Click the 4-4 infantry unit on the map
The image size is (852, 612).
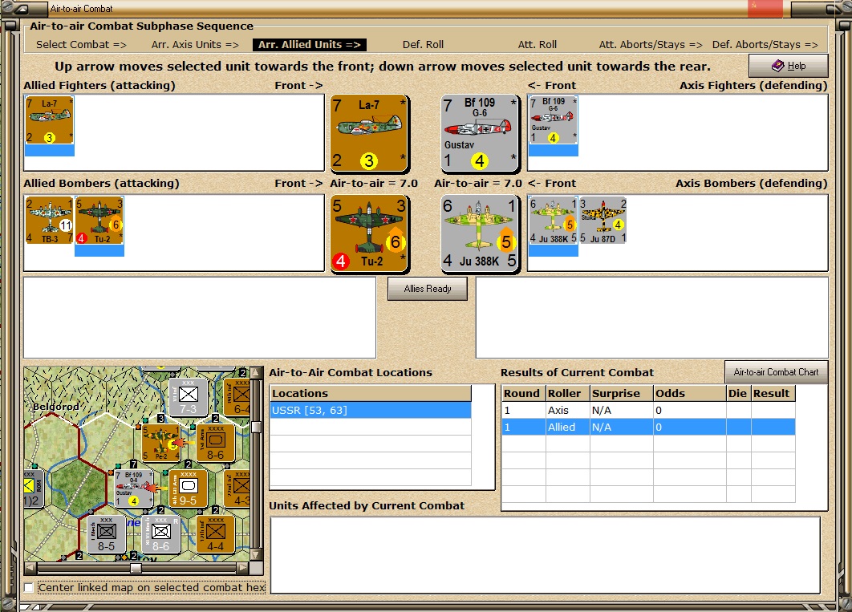pos(215,534)
